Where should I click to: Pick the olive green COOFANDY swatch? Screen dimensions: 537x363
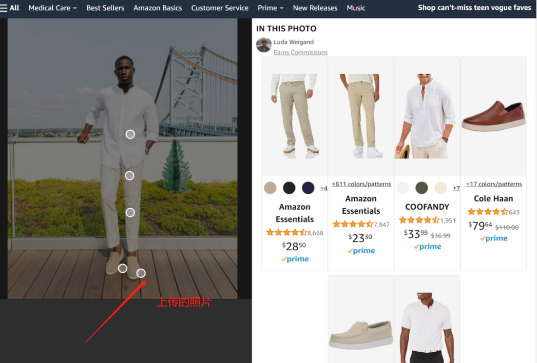421,188
